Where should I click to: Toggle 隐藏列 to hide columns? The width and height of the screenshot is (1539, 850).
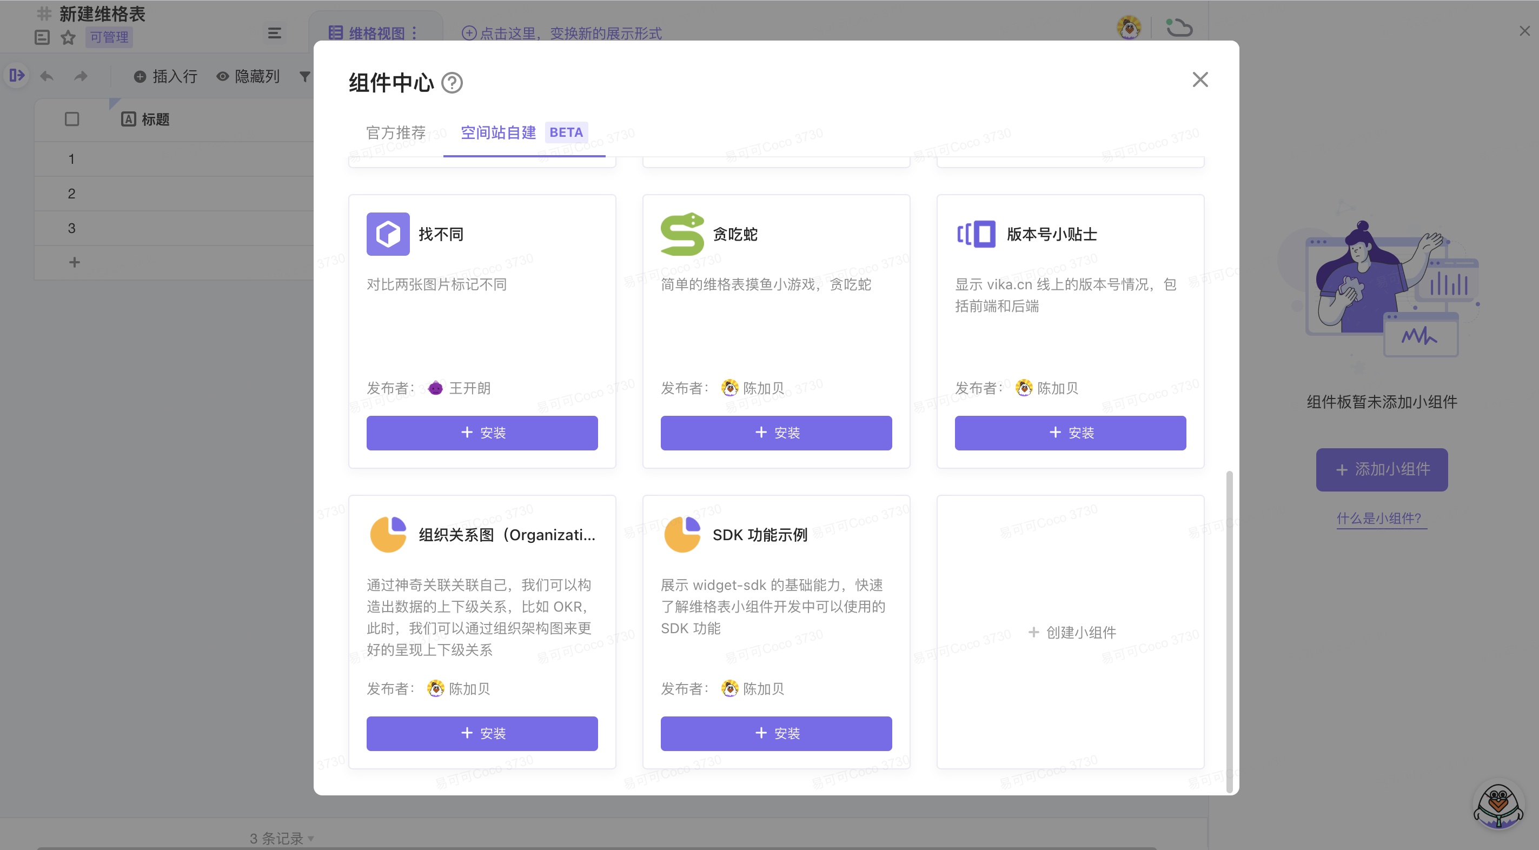coord(249,76)
